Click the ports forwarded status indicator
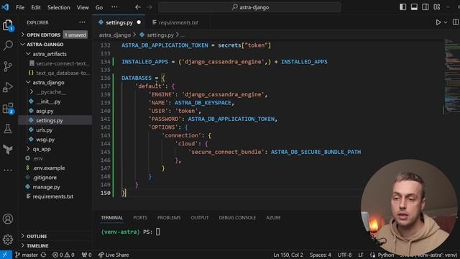The height and width of the screenshot is (259, 460). point(86,255)
